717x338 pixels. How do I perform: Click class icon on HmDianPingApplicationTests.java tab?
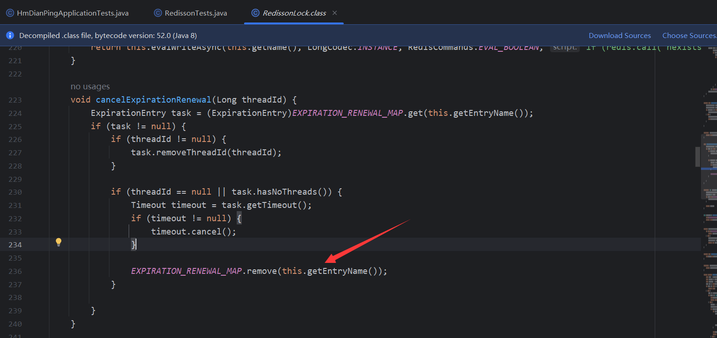pos(10,13)
